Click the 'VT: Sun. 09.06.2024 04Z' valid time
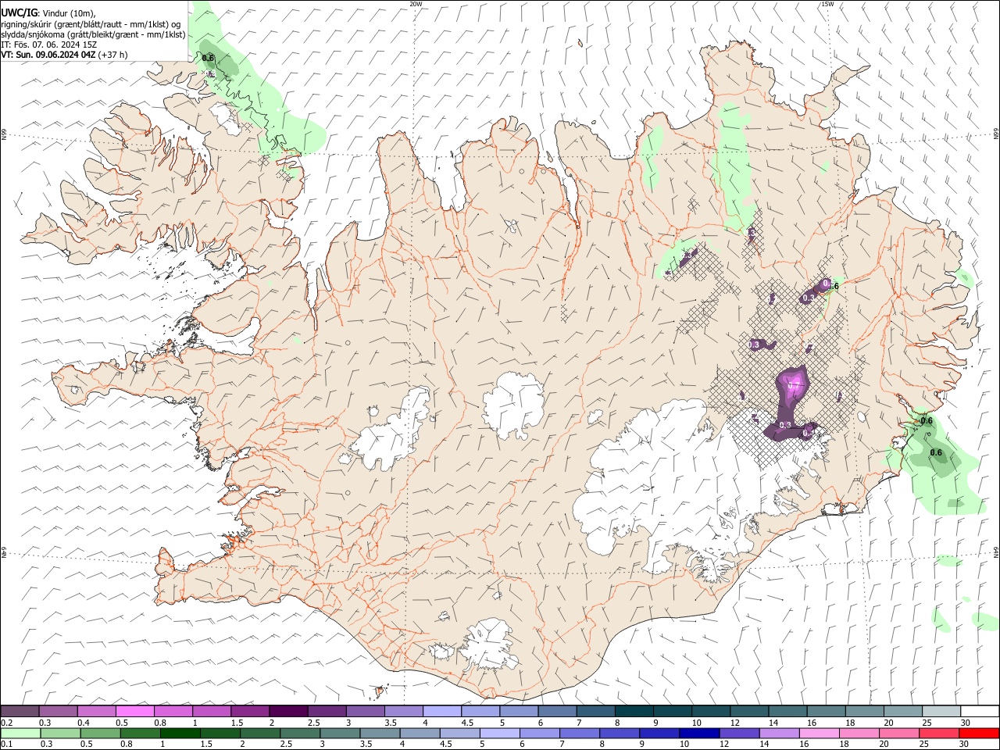 (x=48, y=55)
